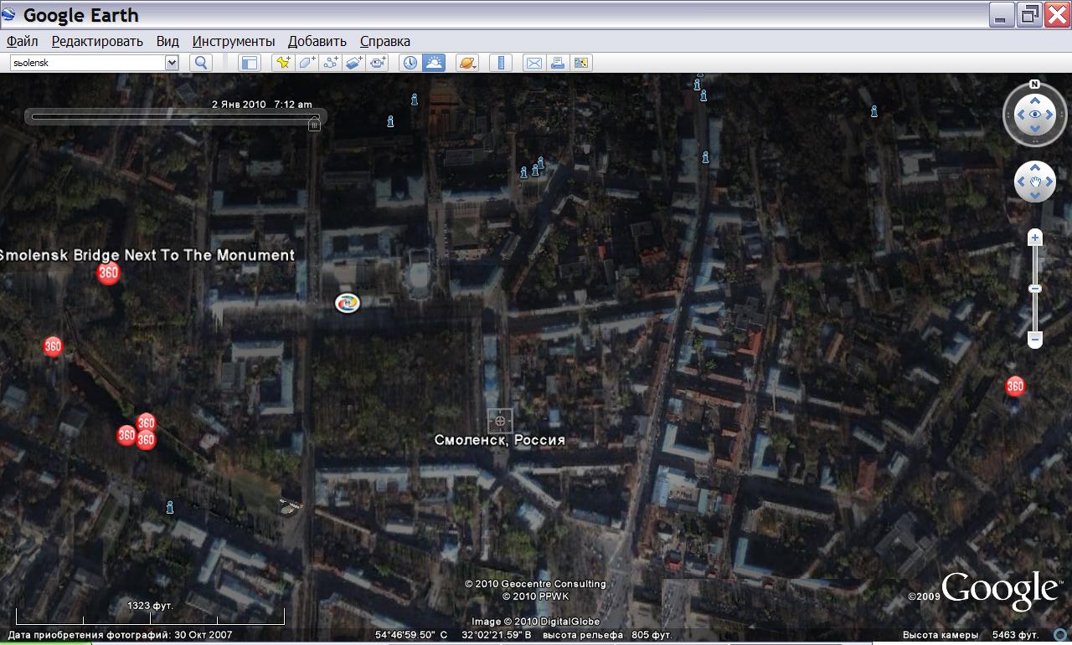
Task: Open the planet switcher dropdown
Action: point(466,62)
